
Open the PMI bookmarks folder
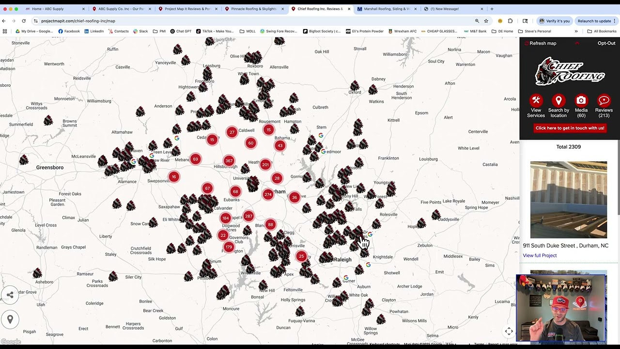(159, 31)
